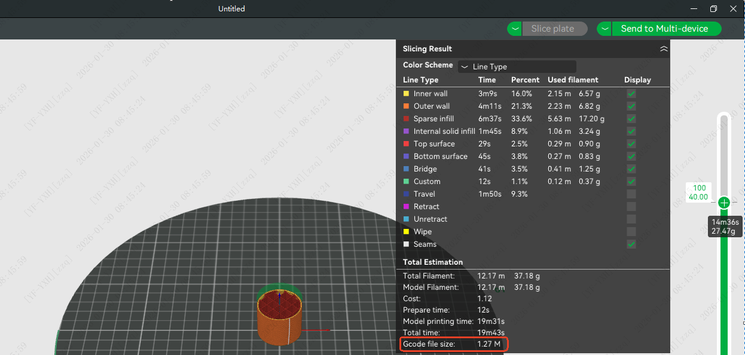Open the Color Scheme Line Type dropdown
This screenshot has height=355, width=745.
517,66
